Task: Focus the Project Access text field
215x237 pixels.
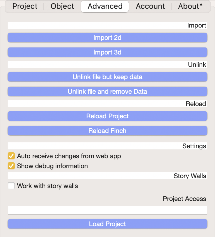Action: click(x=107, y=210)
